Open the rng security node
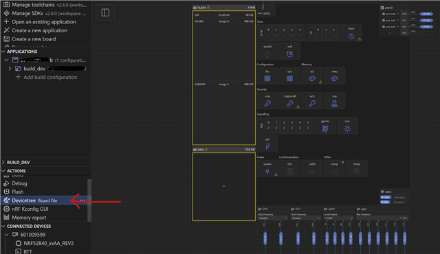This screenshot has width=440, height=254. click(x=334, y=100)
